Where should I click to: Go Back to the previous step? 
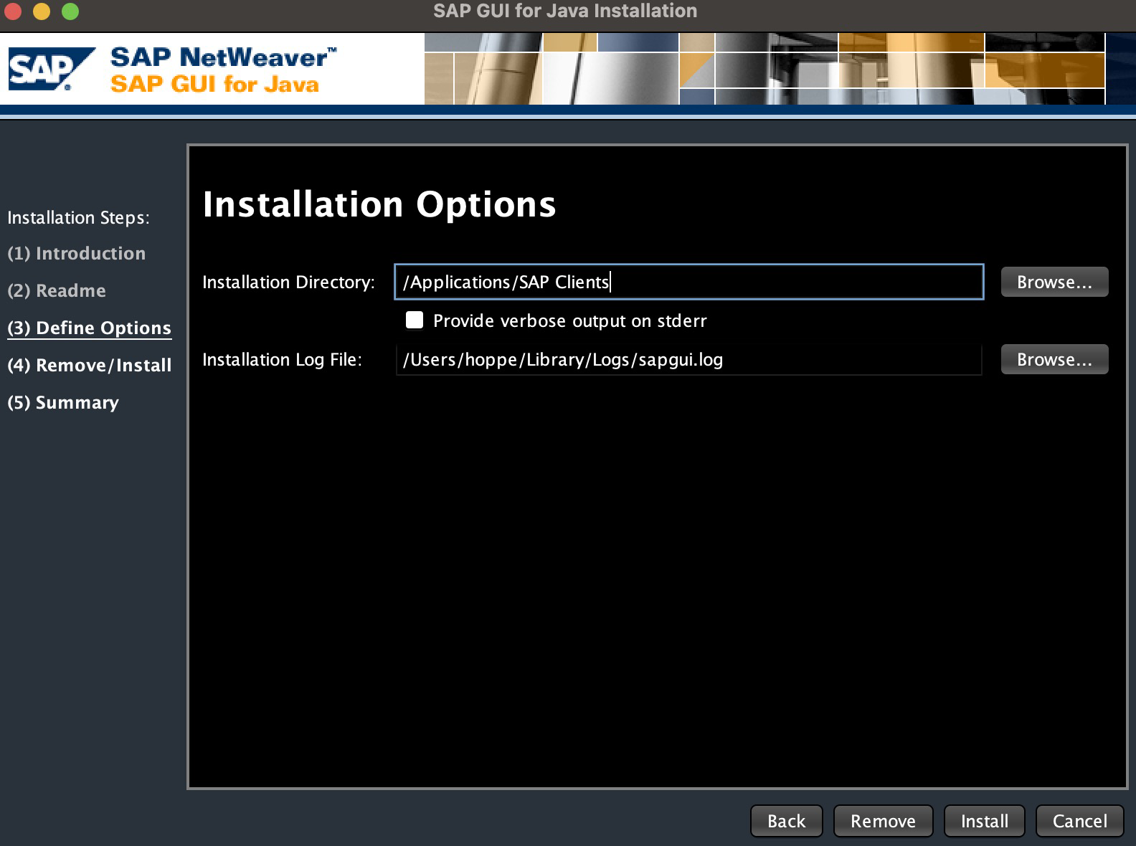787,821
